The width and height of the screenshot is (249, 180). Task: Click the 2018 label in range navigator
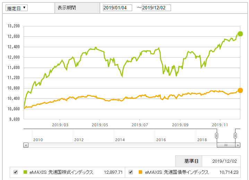(202, 140)
